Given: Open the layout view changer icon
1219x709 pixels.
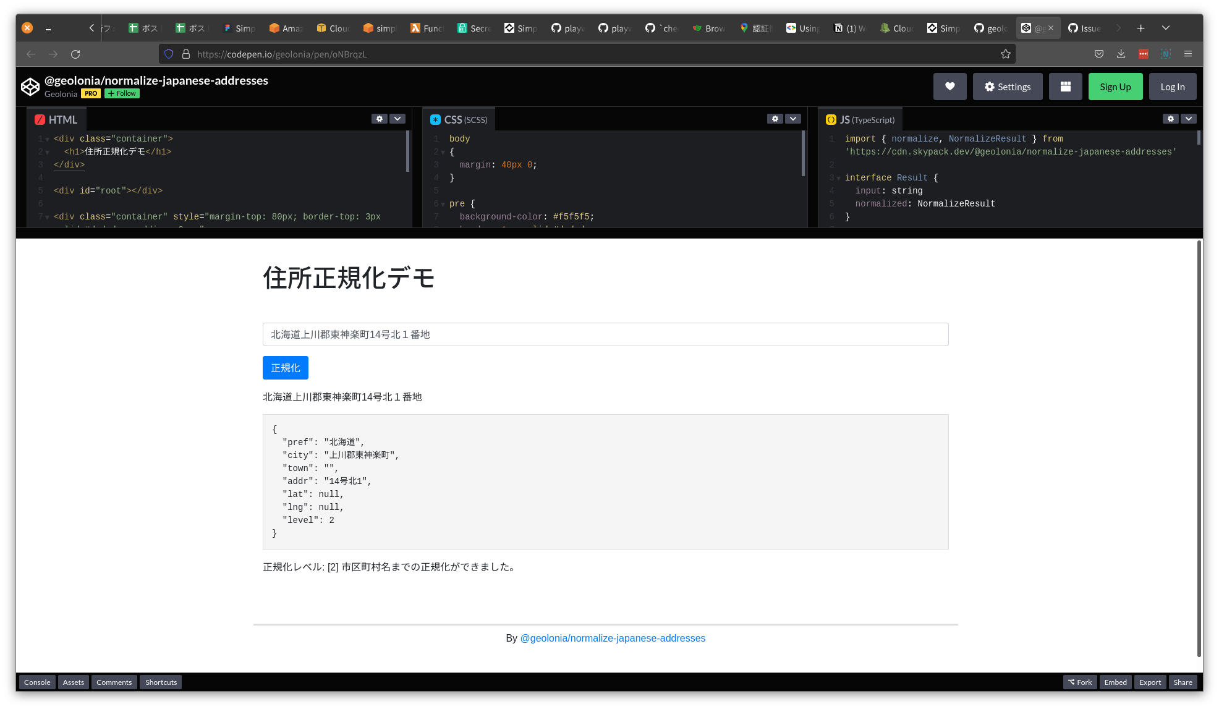Looking at the screenshot, I should 1065,87.
